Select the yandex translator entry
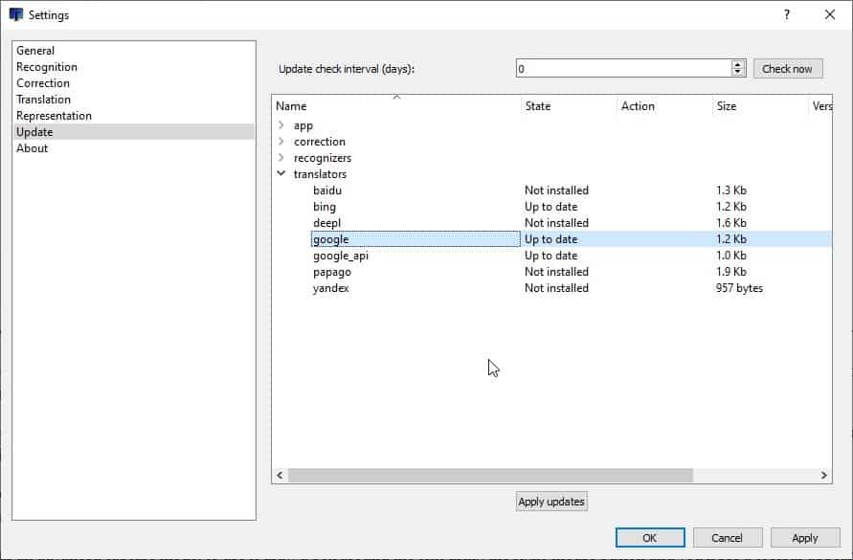The width and height of the screenshot is (853, 560). click(330, 288)
